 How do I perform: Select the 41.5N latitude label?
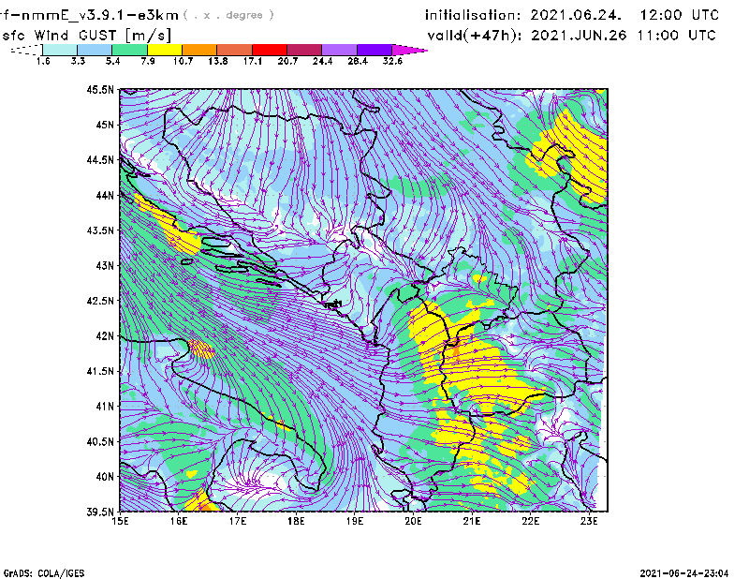point(100,371)
